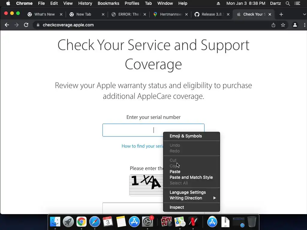Click the Dartz user name in menu bar
307x230 pixels.
pyautogui.click(x=276, y=3)
